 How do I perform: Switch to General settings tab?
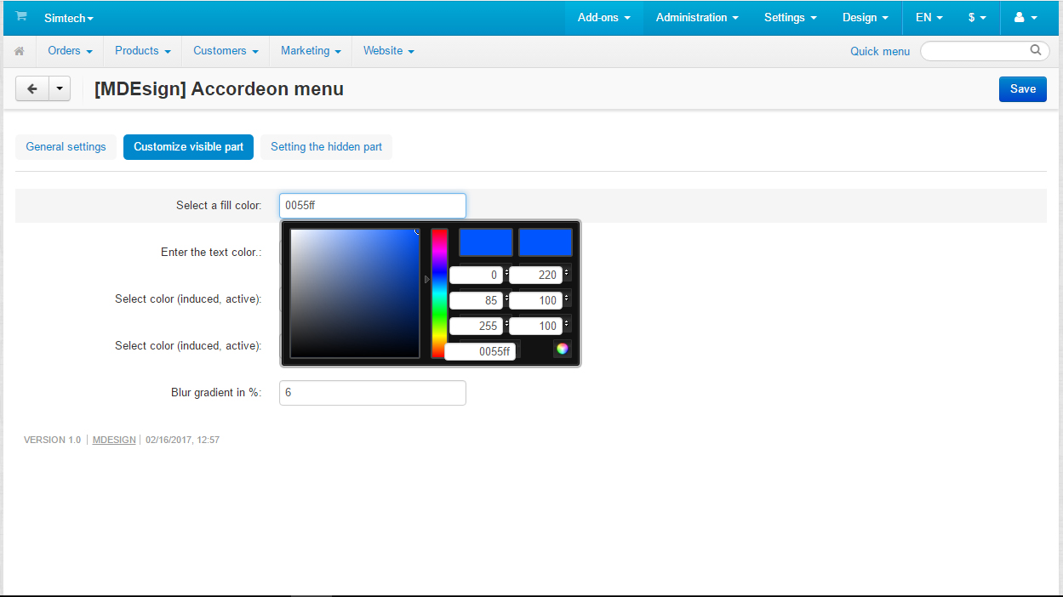click(66, 146)
